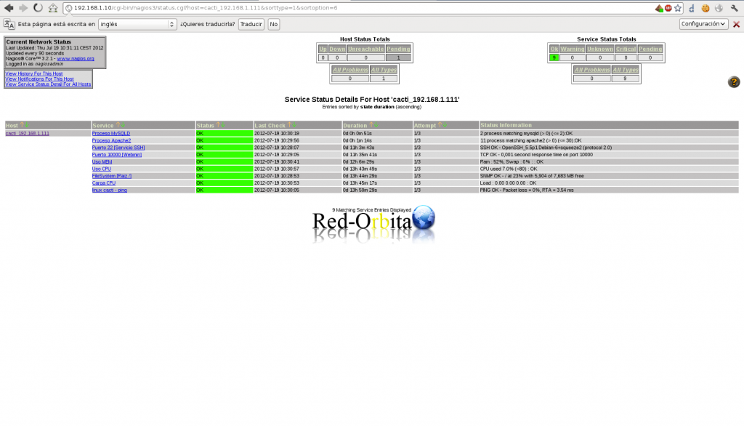Open the Nagios context help question-mark icon

click(734, 82)
